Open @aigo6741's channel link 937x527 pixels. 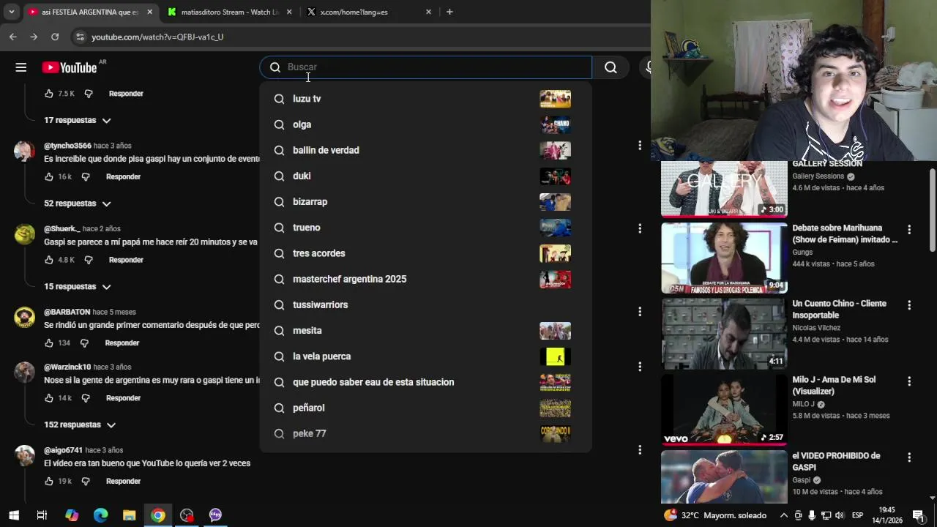[x=63, y=450]
